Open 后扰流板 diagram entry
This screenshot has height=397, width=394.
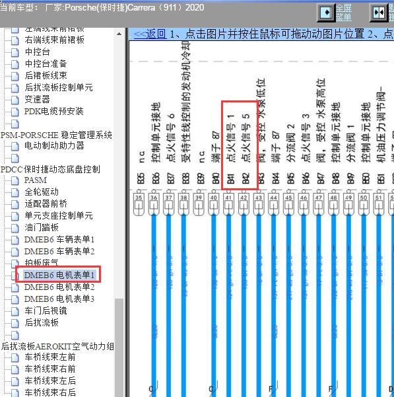42,323
